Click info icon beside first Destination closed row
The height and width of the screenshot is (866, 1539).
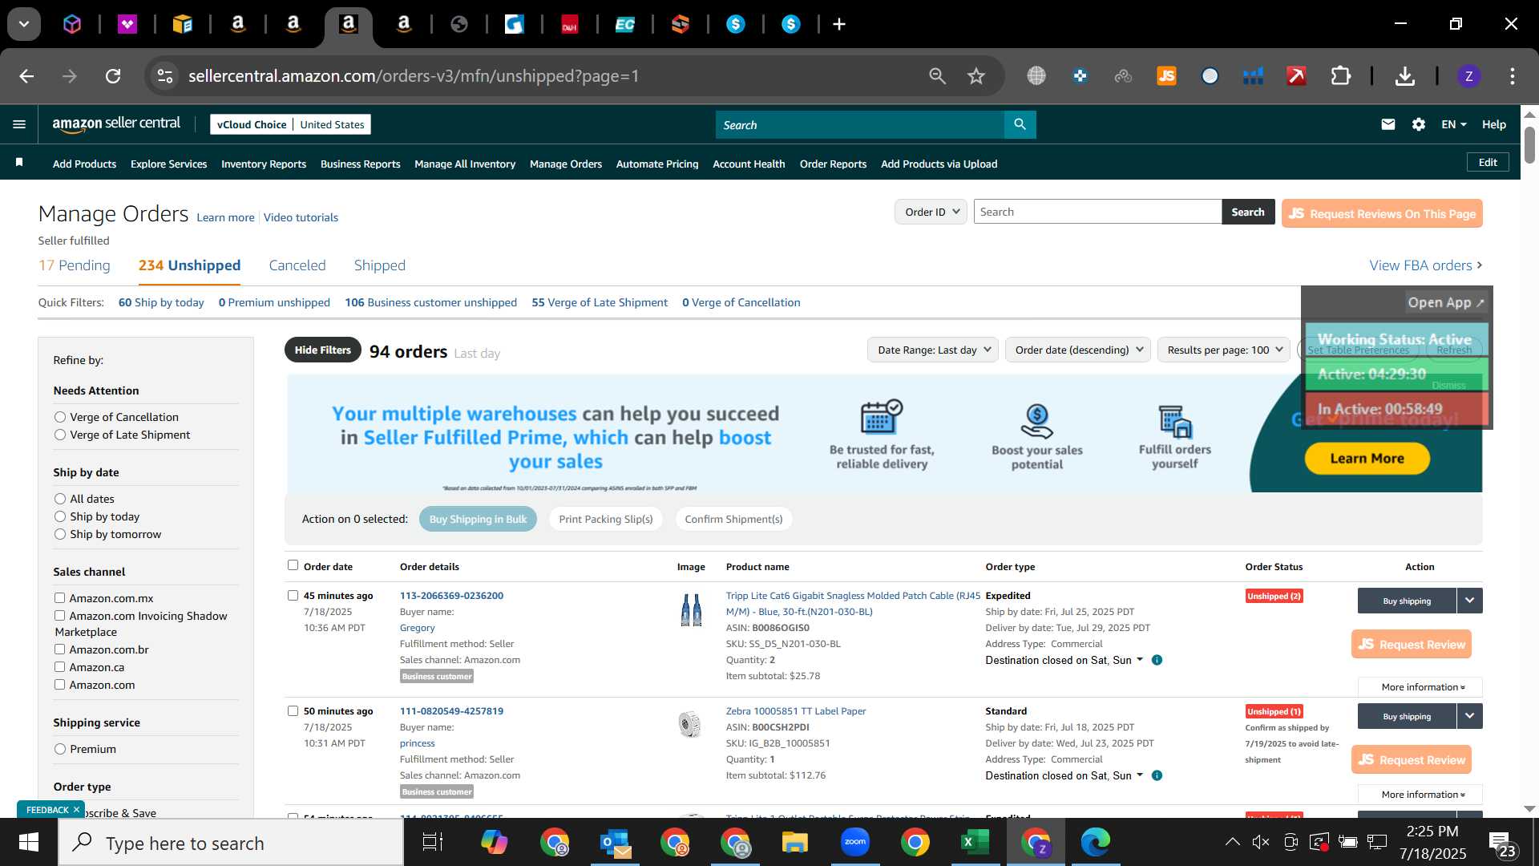pos(1157,660)
